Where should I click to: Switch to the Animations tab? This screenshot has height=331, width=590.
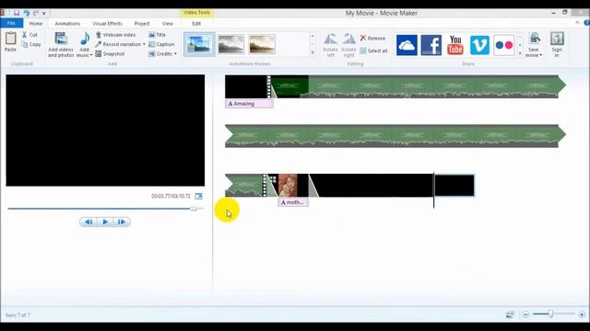[67, 23]
